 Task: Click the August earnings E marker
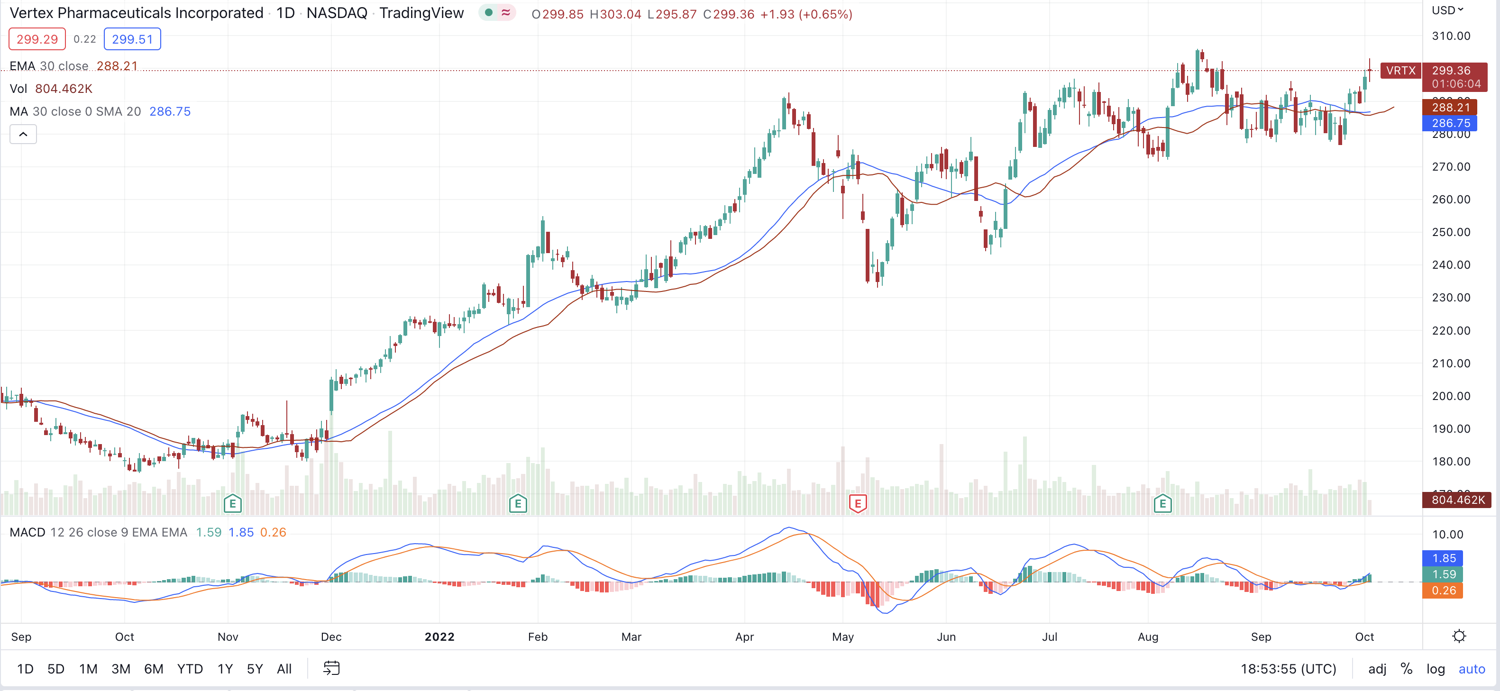[x=1162, y=503]
